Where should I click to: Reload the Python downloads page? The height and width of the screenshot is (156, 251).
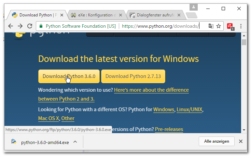coord(30,26)
